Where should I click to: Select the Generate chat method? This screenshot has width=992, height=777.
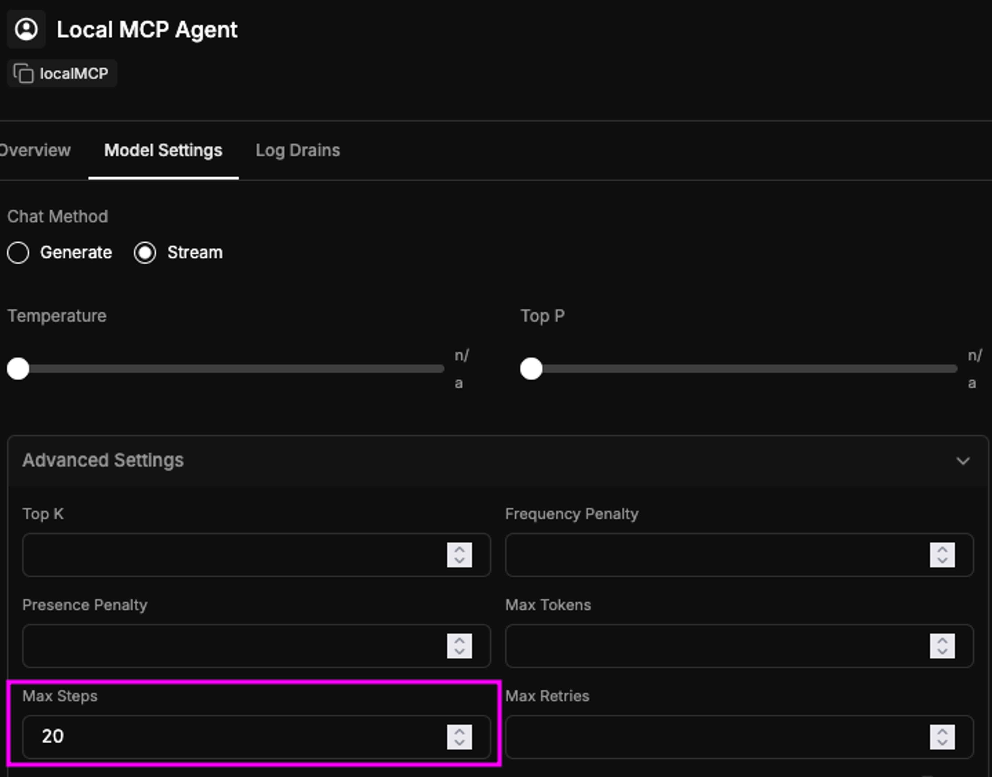point(18,252)
